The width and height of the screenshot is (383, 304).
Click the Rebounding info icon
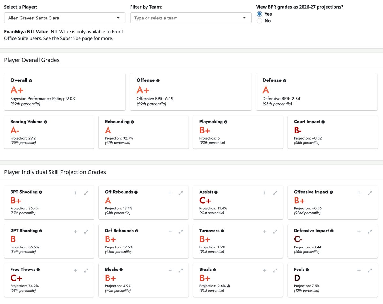[132, 122]
